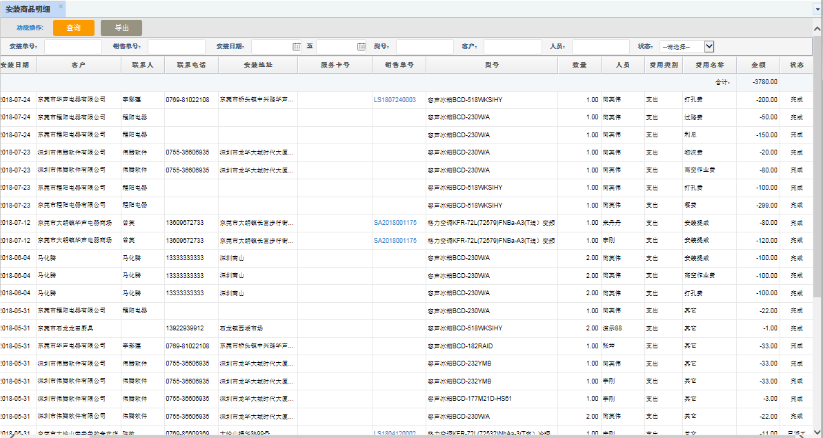The width and height of the screenshot is (823, 438).
Task: Click the 导出 export button
Action: coord(121,28)
